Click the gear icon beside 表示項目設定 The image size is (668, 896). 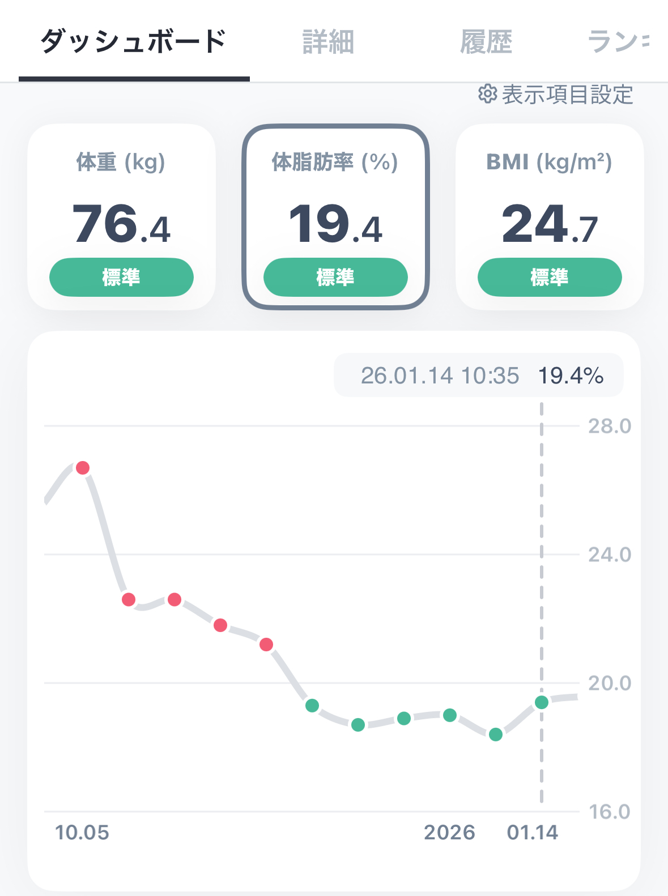pyautogui.click(x=487, y=94)
